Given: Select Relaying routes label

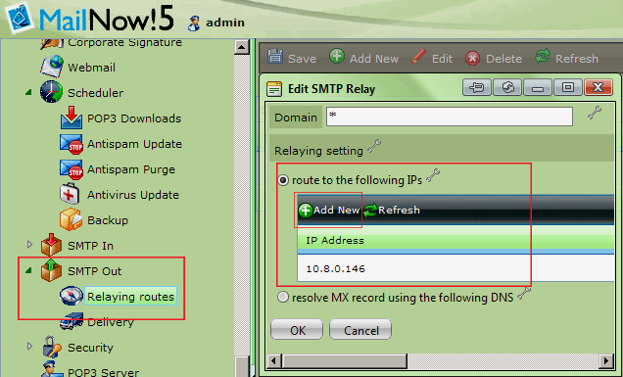Looking at the screenshot, I should click(130, 297).
